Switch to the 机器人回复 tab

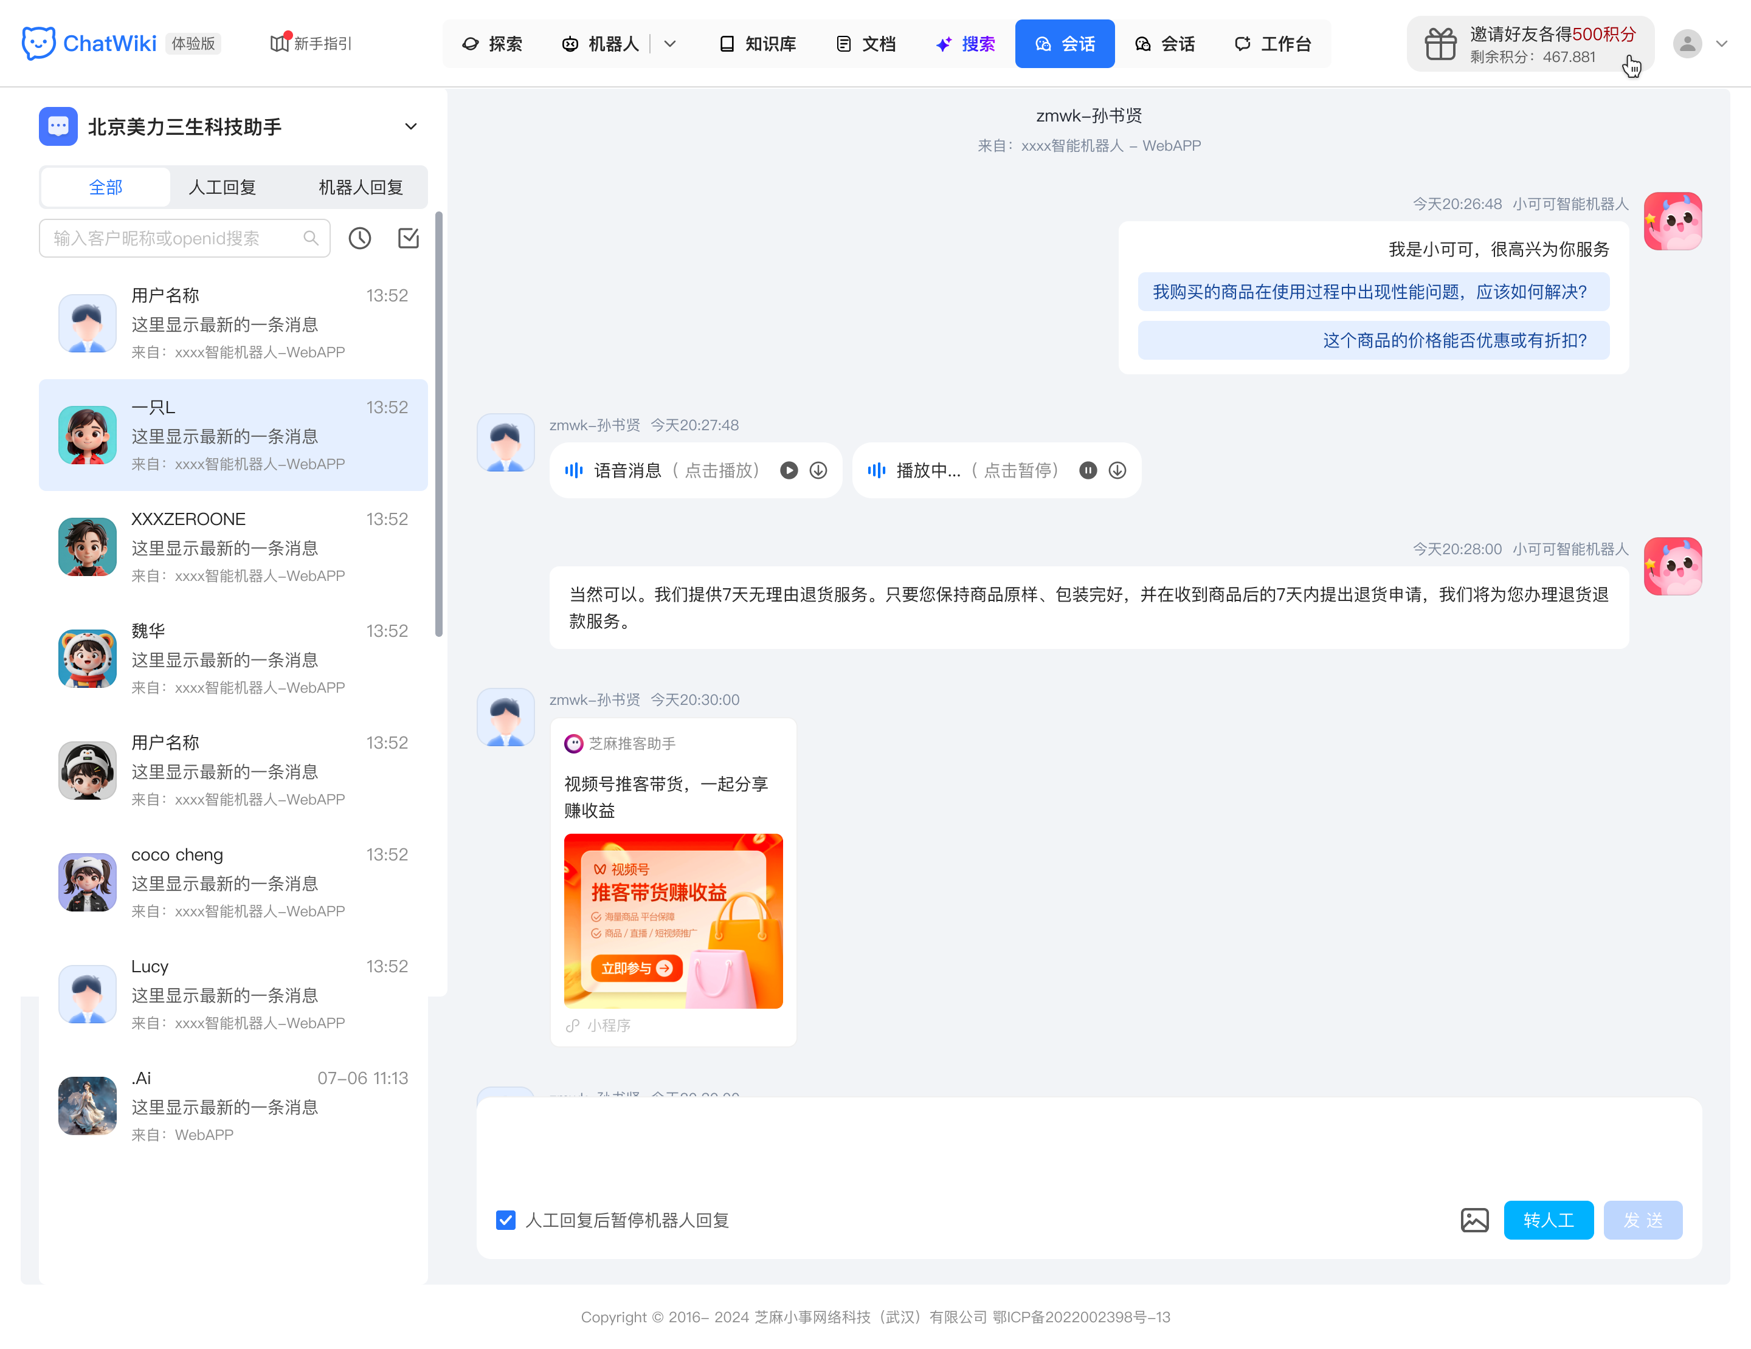(361, 187)
